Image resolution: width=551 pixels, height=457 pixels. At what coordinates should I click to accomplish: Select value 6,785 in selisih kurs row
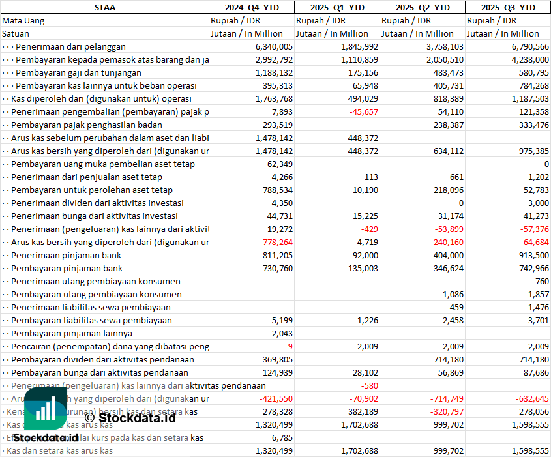[x=282, y=437]
